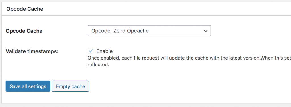Click the 'Validate timestamps:' label
Screen dimensions: 291x107
click(x=32, y=51)
